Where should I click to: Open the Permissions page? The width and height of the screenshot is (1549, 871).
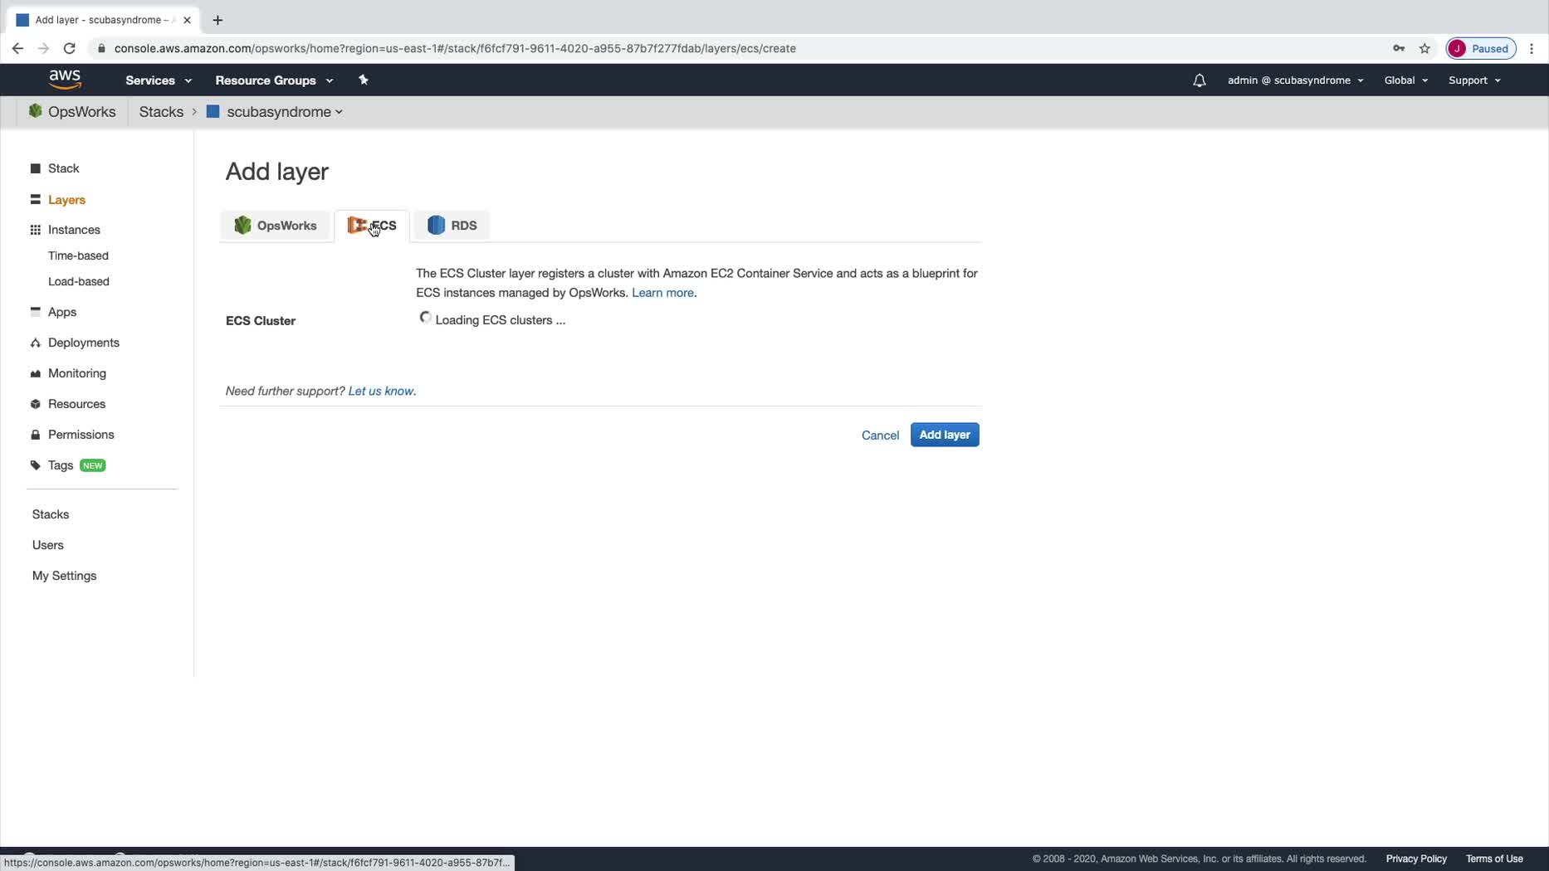point(81,435)
